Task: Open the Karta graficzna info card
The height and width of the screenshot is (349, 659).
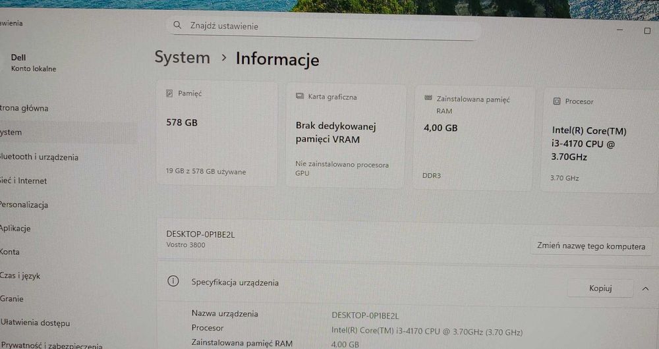Action: click(345, 135)
